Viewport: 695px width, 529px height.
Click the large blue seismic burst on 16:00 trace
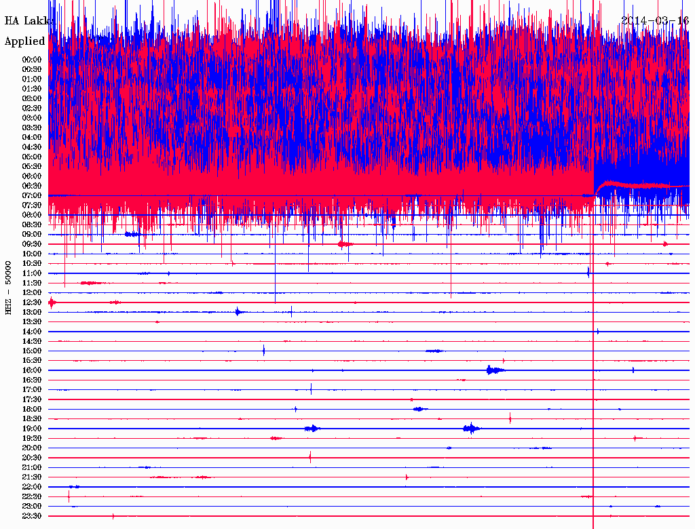(x=495, y=370)
